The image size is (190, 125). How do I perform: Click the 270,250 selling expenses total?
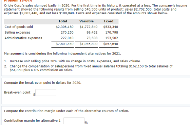pyautogui.click(x=67, y=33)
